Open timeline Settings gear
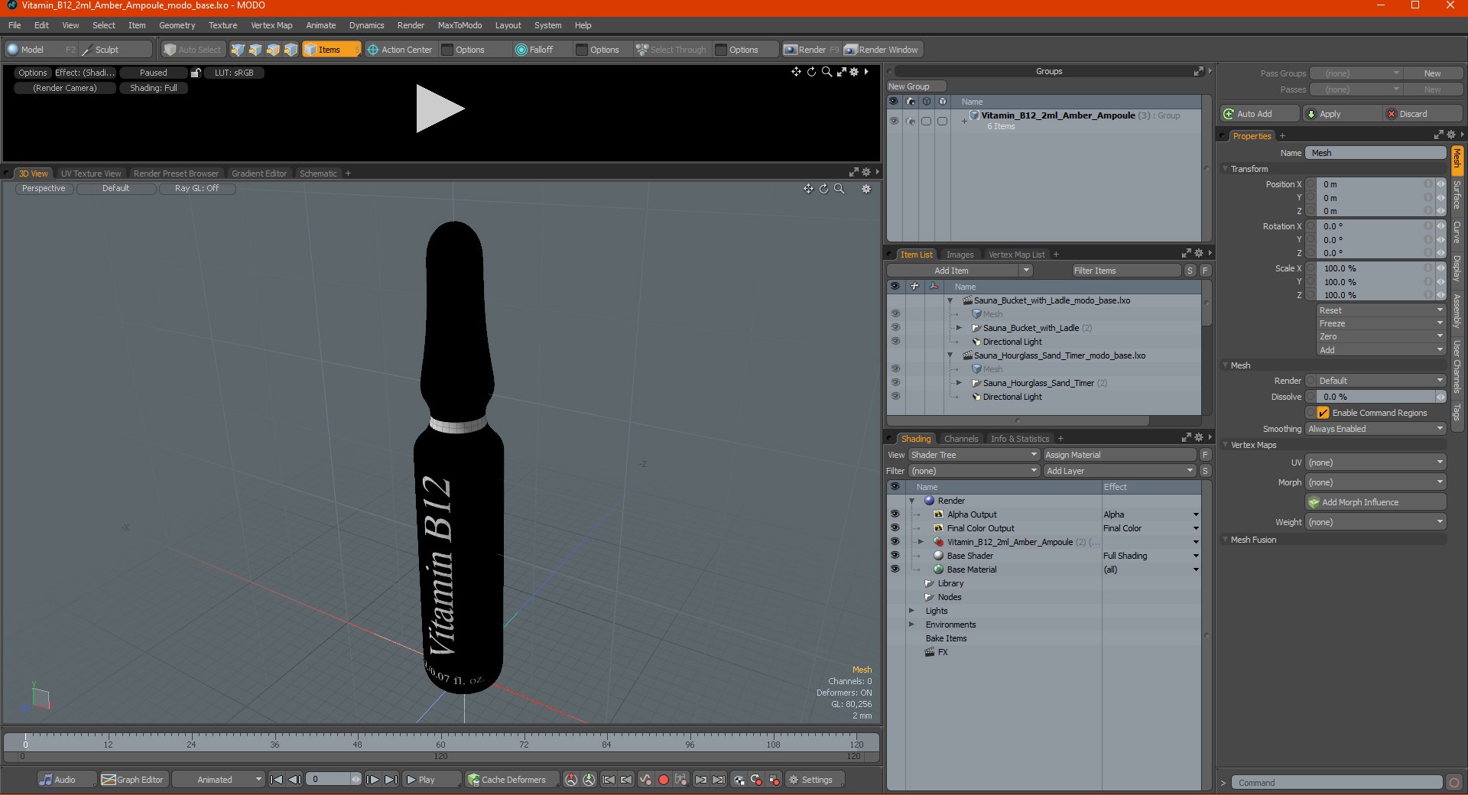The image size is (1468, 795). [x=815, y=780]
